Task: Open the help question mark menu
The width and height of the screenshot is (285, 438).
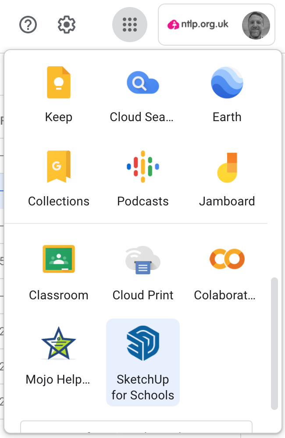Action: tap(28, 25)
